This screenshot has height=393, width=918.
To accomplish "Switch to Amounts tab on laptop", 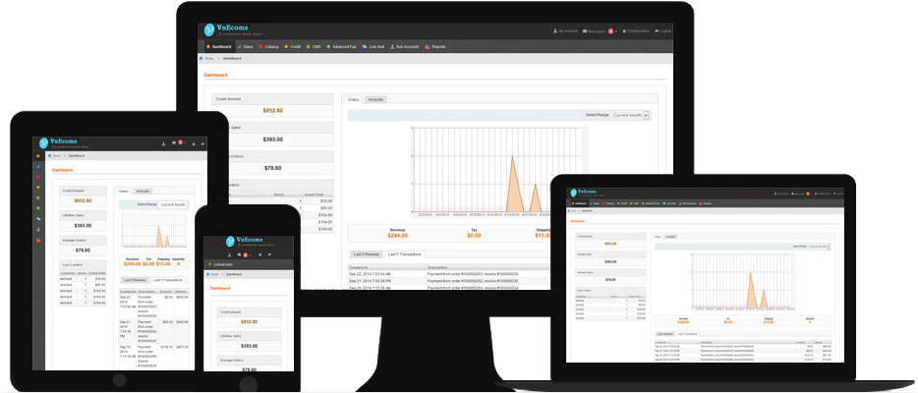I will [x=670, y=236].
